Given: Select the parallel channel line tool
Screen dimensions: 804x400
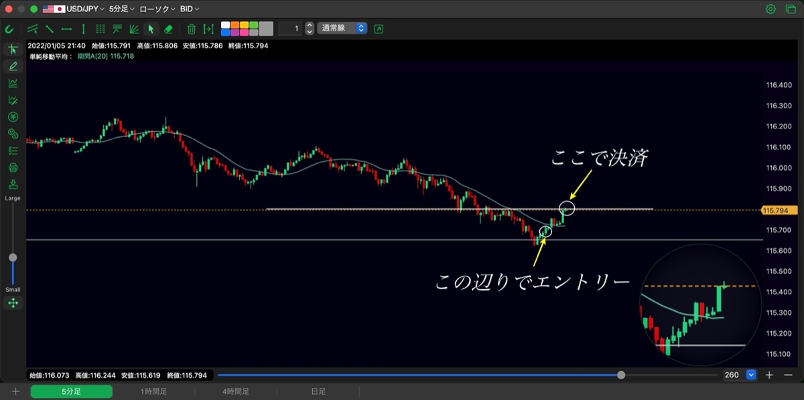Looking at the screenshot, I should pos(33,29).
